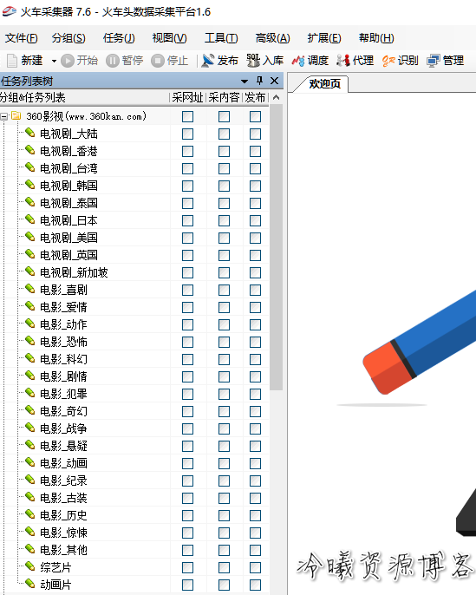Check 采网址 box for 电影_爱情
This screenshot has height=595, width=476.
point(188,307)
